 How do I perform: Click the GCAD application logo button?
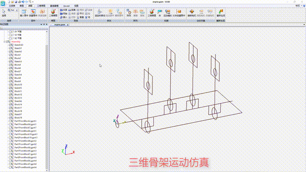(3, 3)
